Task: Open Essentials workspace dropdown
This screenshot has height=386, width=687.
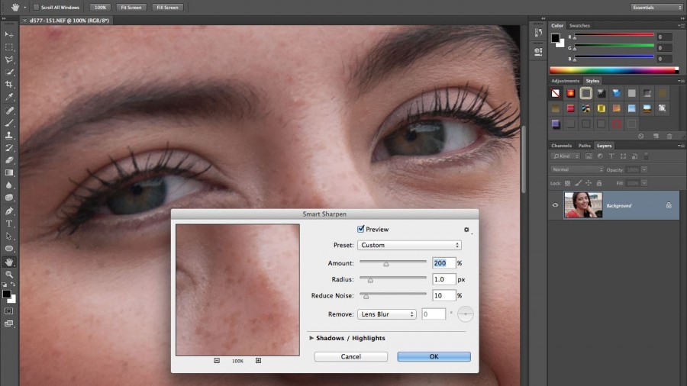Action: [656, 8]
